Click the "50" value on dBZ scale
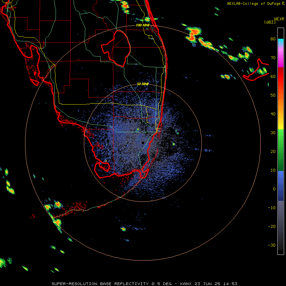 click(x=273, y=95)
